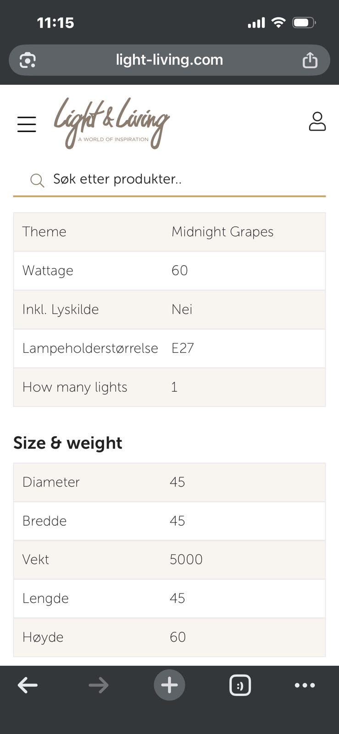Tap the Inkl. Lyskilde 'Nei' row
The image size is (339, 734).
(169, 310)
